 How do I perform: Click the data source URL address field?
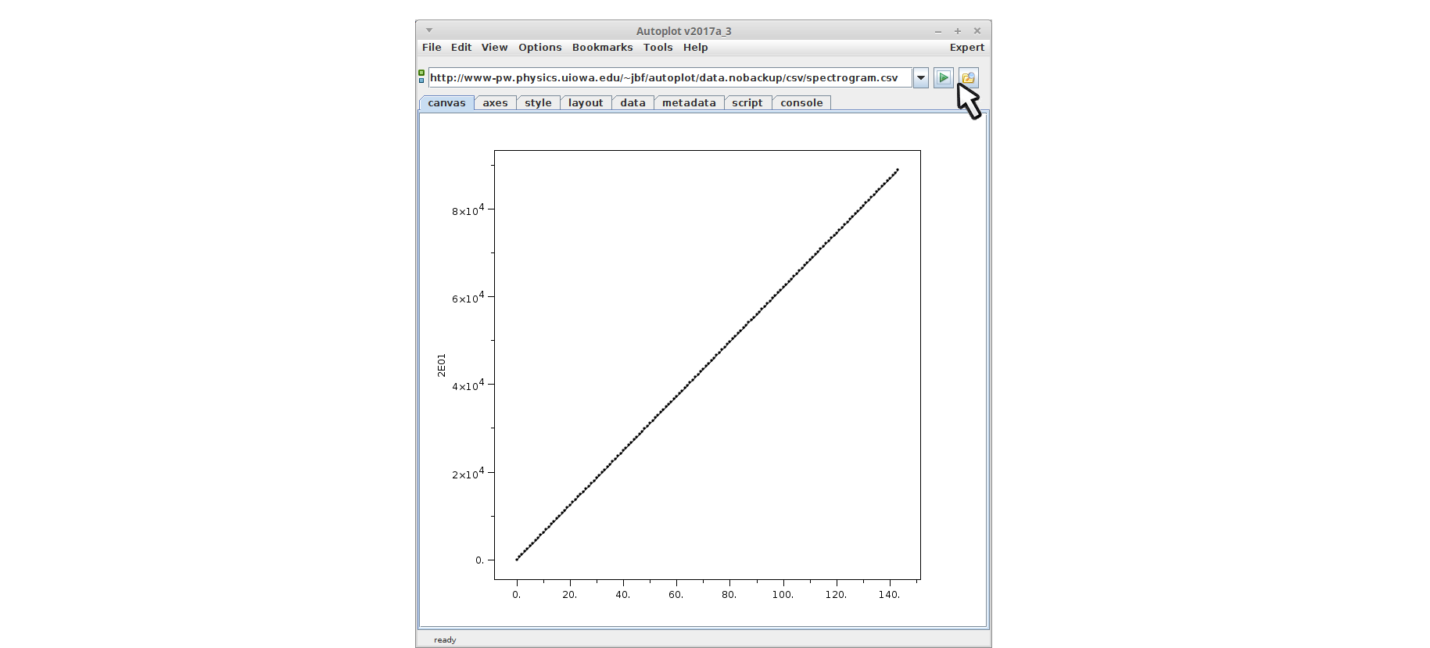point(669,77)
